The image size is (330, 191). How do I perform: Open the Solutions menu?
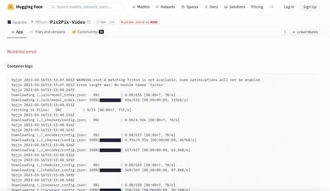tap(235, 7)
